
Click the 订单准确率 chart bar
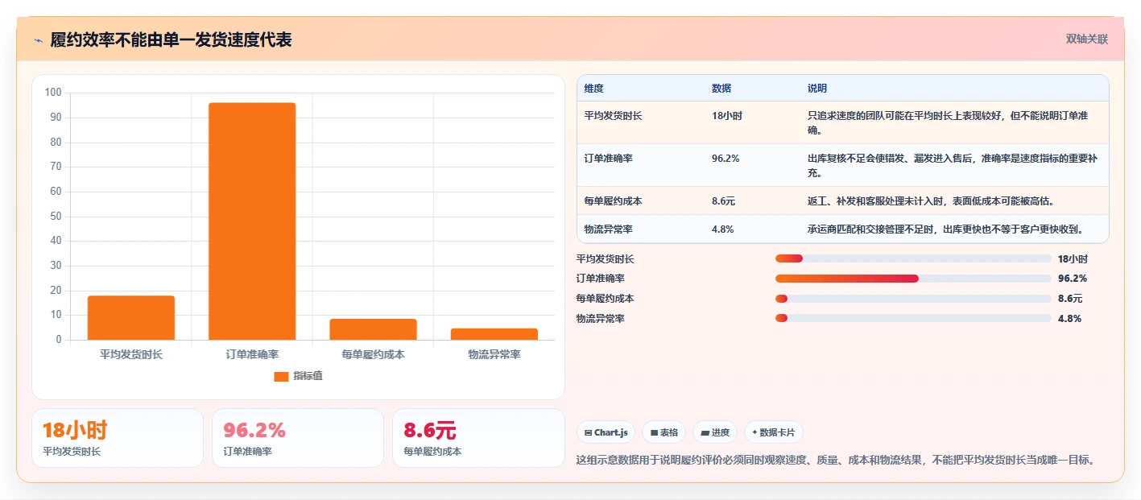[252, 221]
